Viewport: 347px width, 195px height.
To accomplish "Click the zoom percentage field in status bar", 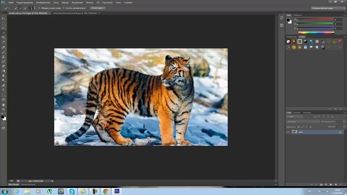I will (x=12, y=181).
